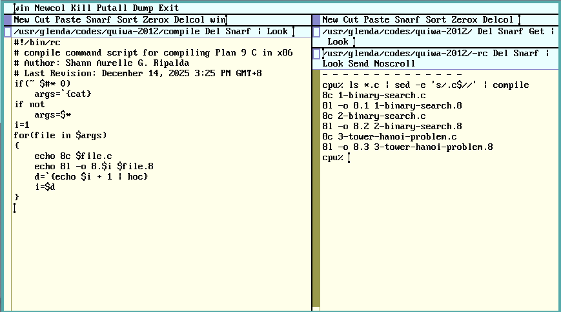Click the -rc window's layout box

316,54
